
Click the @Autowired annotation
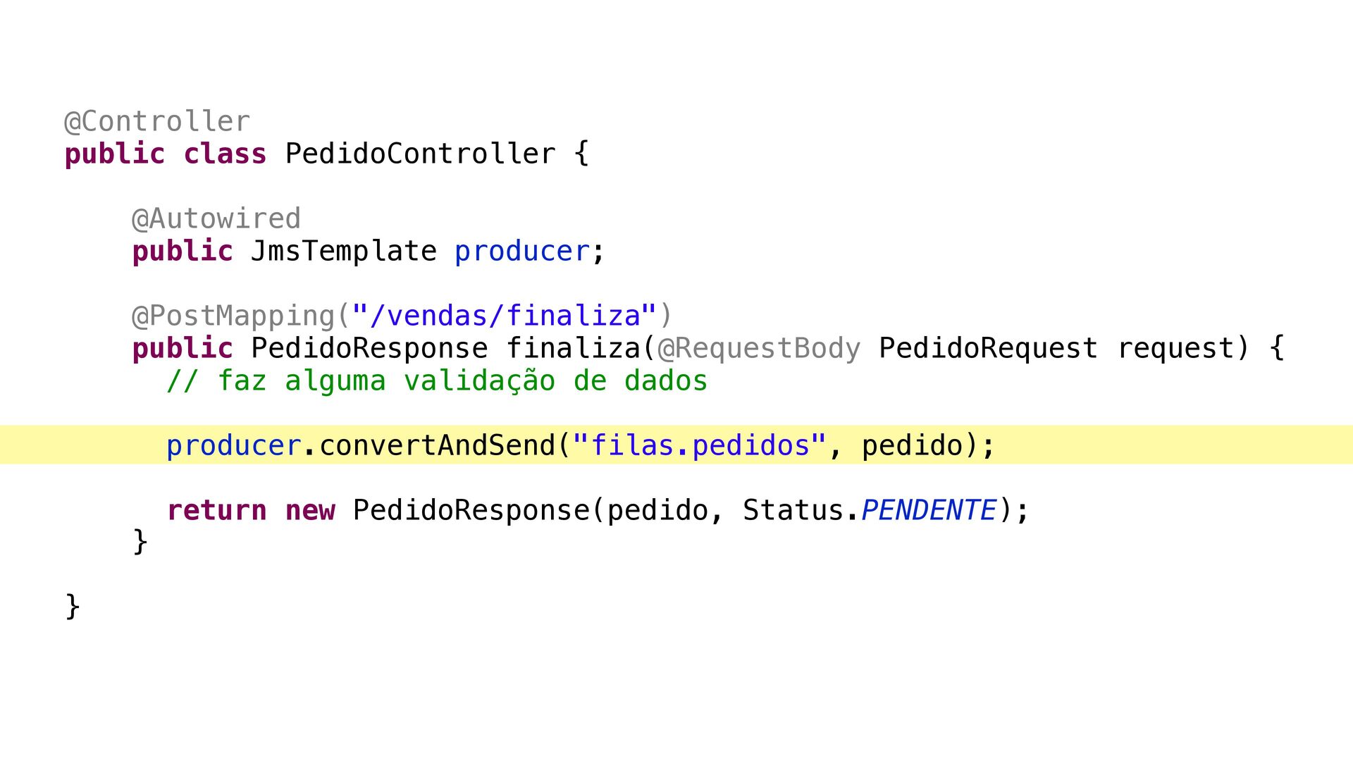[216, 218]
